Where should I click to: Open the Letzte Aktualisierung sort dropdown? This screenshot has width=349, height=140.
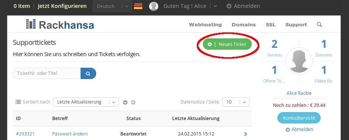[x=86, y=102]
